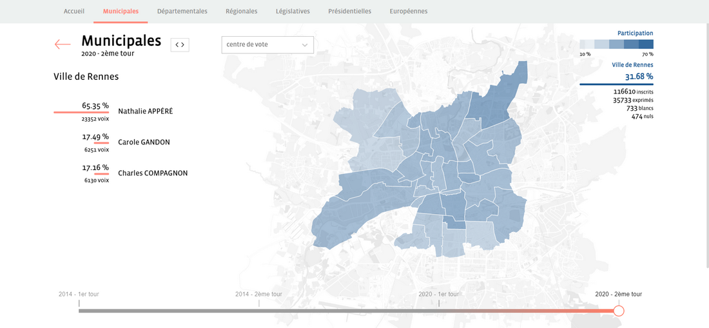Select the Municipales tab
This screenshot has width=709, height=328.
(x=121, y=12)
